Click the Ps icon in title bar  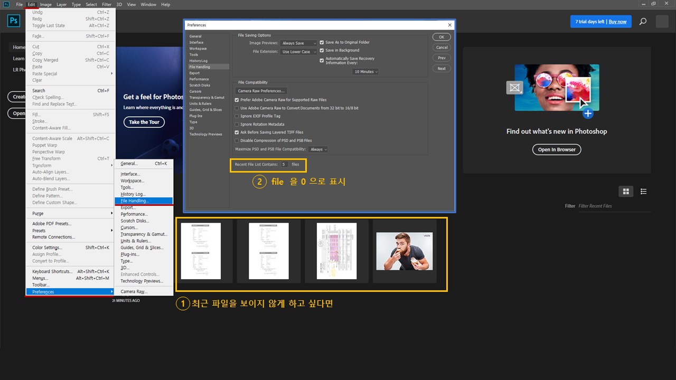[6, 4]
